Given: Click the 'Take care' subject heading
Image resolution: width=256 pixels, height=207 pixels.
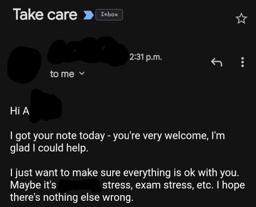Looking at the screenshot, I should (x=45, y=15).
